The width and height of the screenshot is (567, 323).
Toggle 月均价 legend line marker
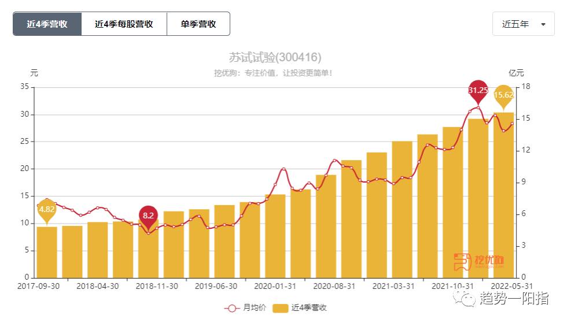coord(232,308)
